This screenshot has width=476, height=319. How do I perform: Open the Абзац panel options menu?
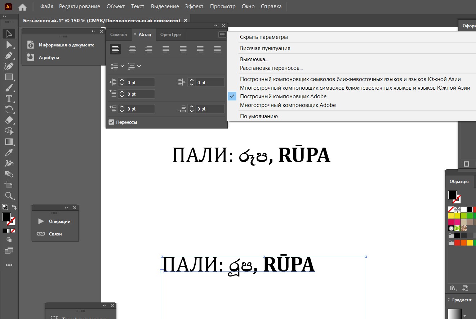[222, 35]
